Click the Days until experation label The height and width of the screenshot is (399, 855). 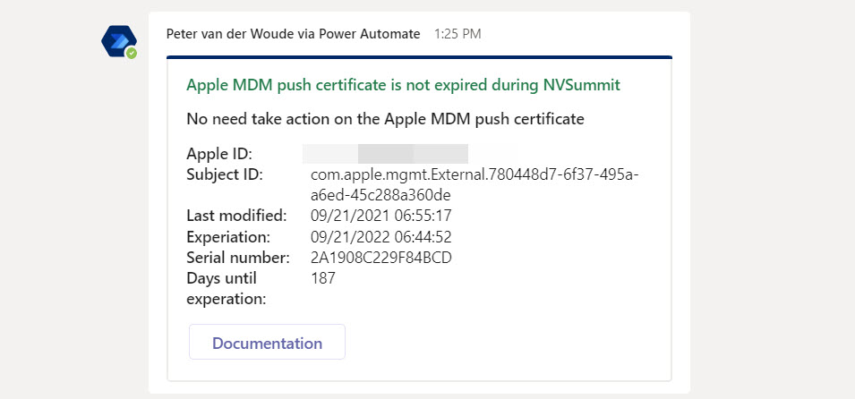point(227,288)
